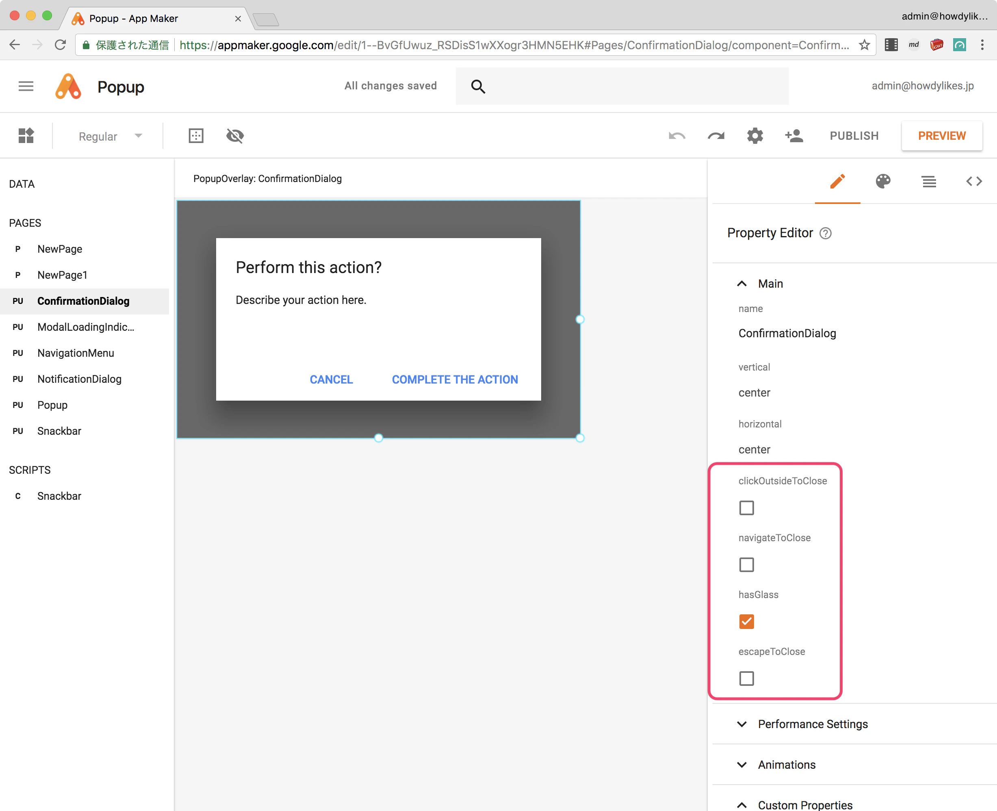This screenshot has width=997, height=811.
Task: Click COMPLETE THE ACTION button
Action: point(455,380)
